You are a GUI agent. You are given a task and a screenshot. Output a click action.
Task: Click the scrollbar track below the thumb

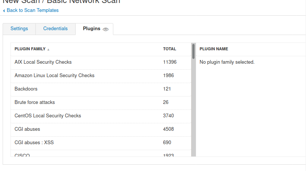193,107
